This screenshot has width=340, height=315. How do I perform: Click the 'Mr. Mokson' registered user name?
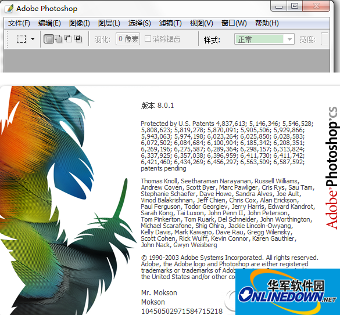pyautogui.click(x=159, y=293)
